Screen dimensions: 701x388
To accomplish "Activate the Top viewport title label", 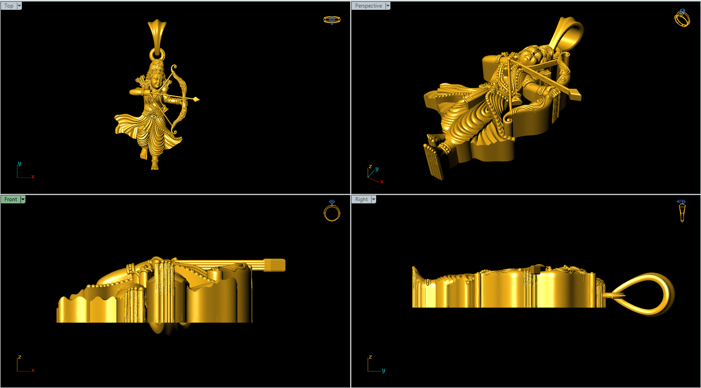I will 9,6.
